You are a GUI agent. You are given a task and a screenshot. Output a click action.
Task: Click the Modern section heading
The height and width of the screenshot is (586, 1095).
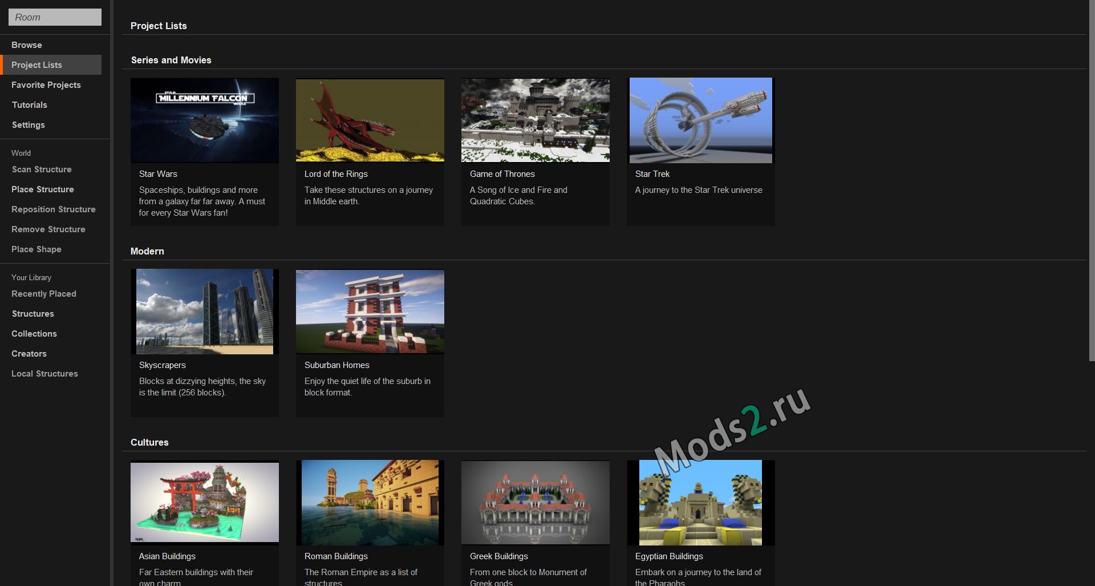(147, 252)
